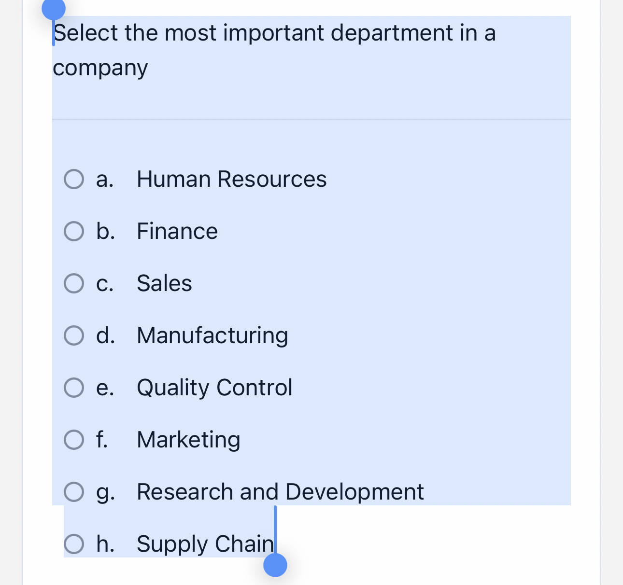This screenshot has width=623, height=585.
Task: Click the Finance answer label
Action: [x=177, y=231]
